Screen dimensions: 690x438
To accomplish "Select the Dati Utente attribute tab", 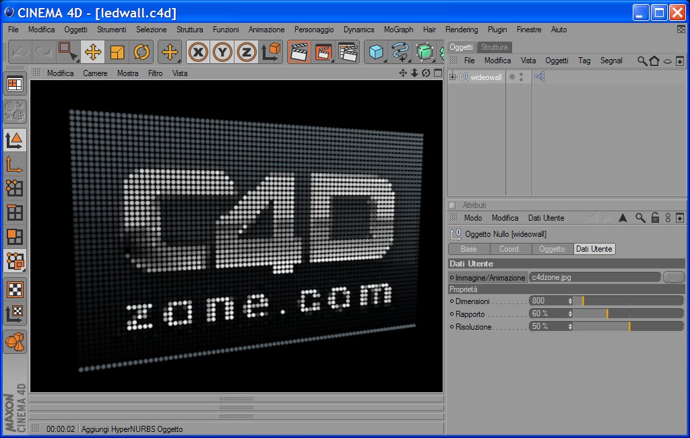I will (594, 249).
